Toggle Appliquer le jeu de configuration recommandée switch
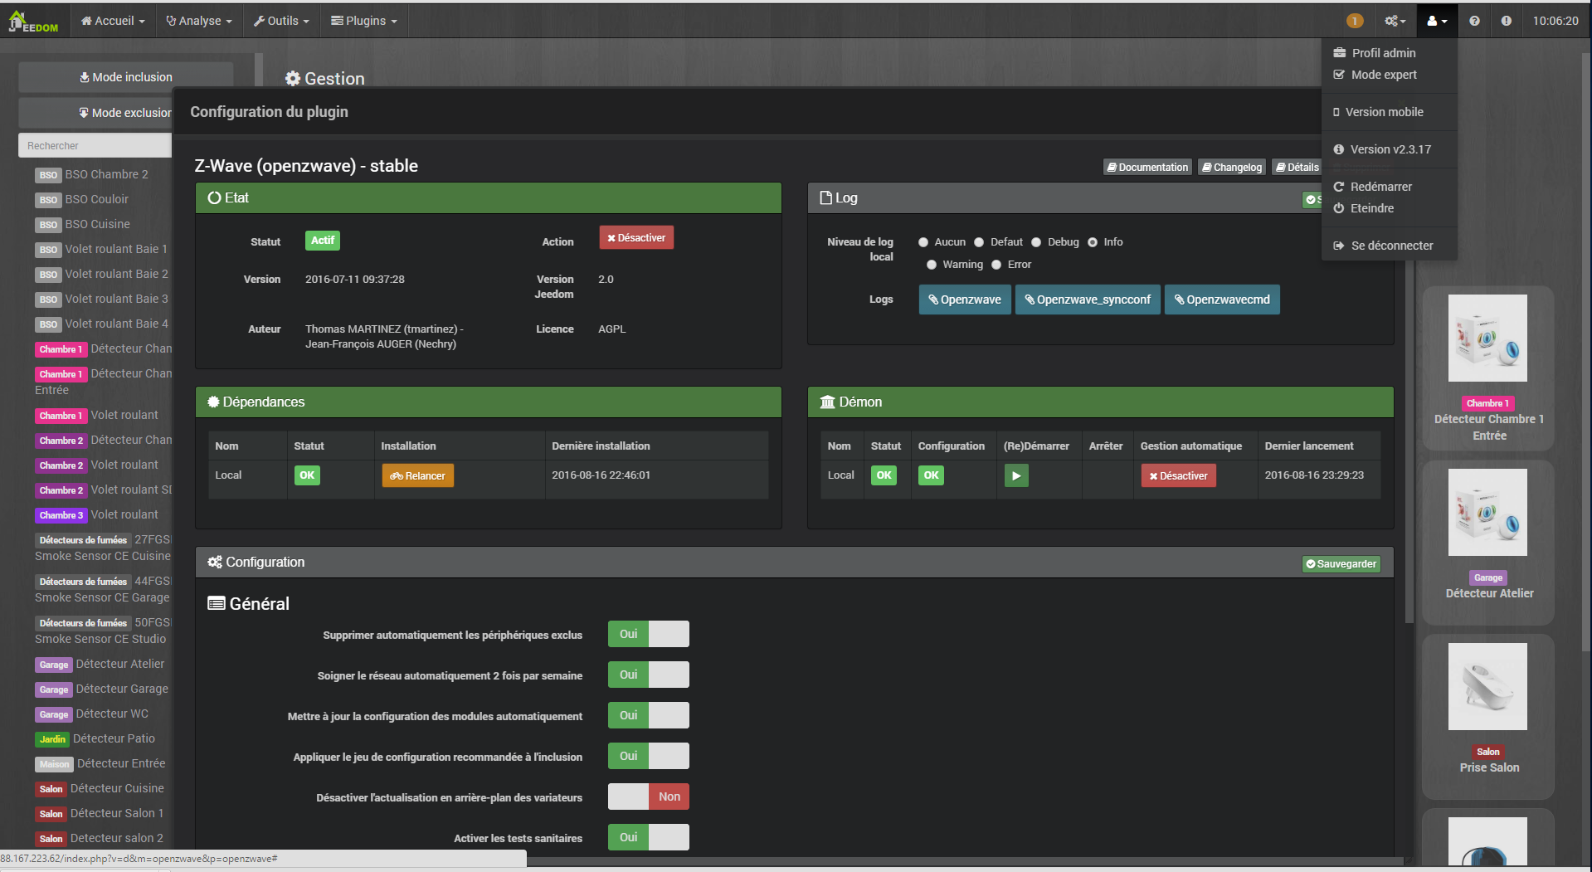 pos(649,756)
